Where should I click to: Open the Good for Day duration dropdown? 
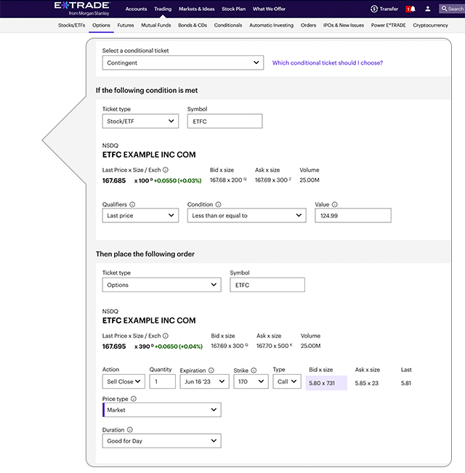(x=161, y=441)
